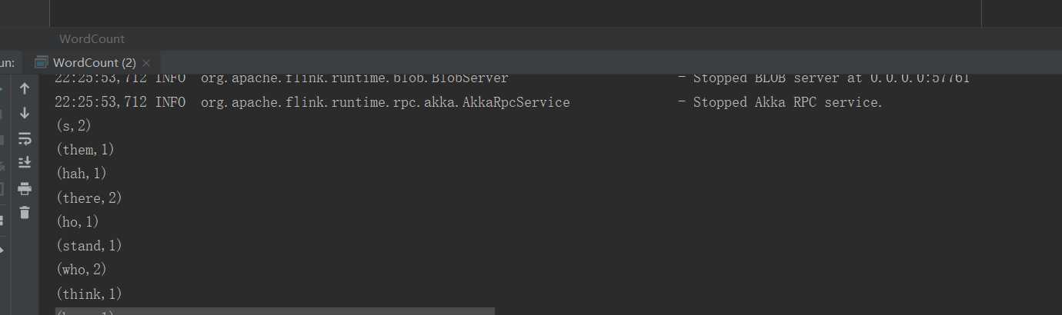This screenshot has width=1062, height=315.
Task: Select the WordCount (2) run tab
Action: [x=94, y=62]
